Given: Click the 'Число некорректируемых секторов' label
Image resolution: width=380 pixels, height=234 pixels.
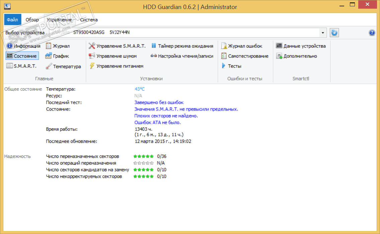Looking at the screenshot, I should (84, 176).
